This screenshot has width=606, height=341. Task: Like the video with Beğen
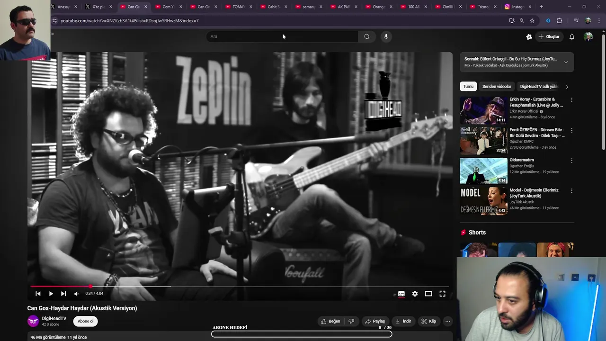[x=330, y=321]
